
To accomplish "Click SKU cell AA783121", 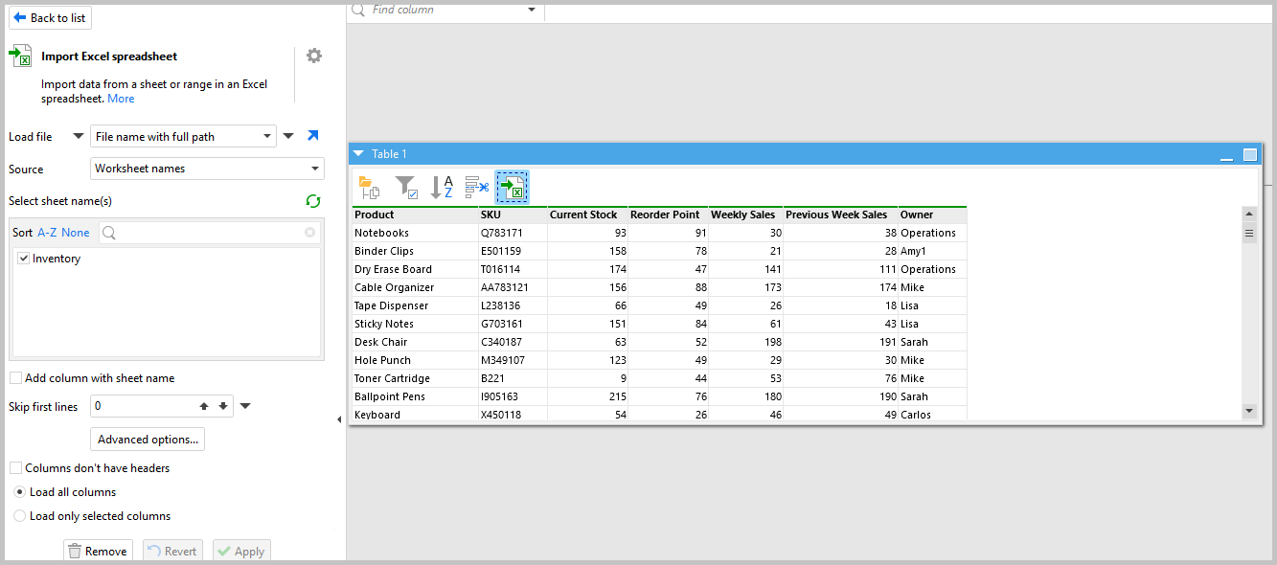I will (x=513, y=287).
